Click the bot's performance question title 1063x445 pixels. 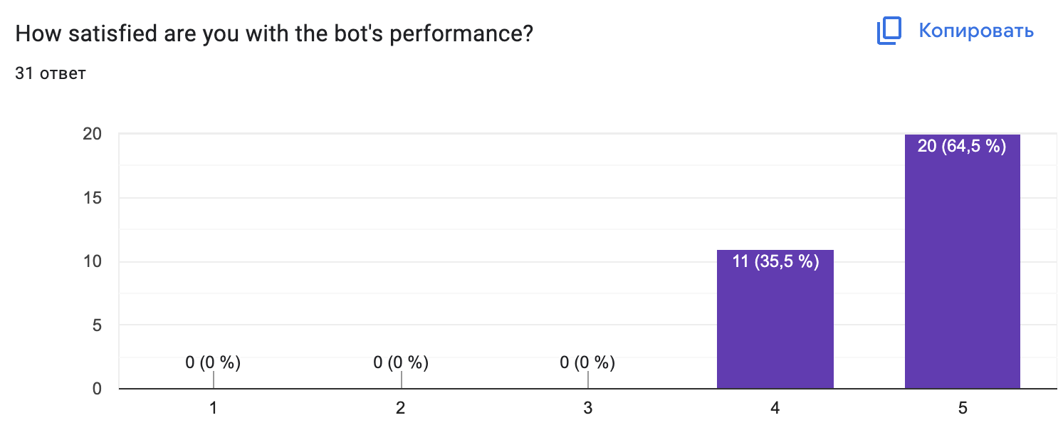click(x=274, y=33)
